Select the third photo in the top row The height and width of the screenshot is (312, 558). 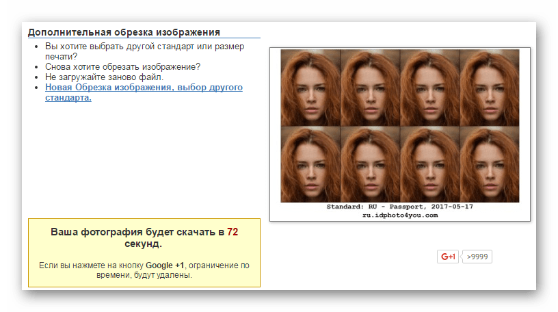pyautogui.click(x=429, y=88)
